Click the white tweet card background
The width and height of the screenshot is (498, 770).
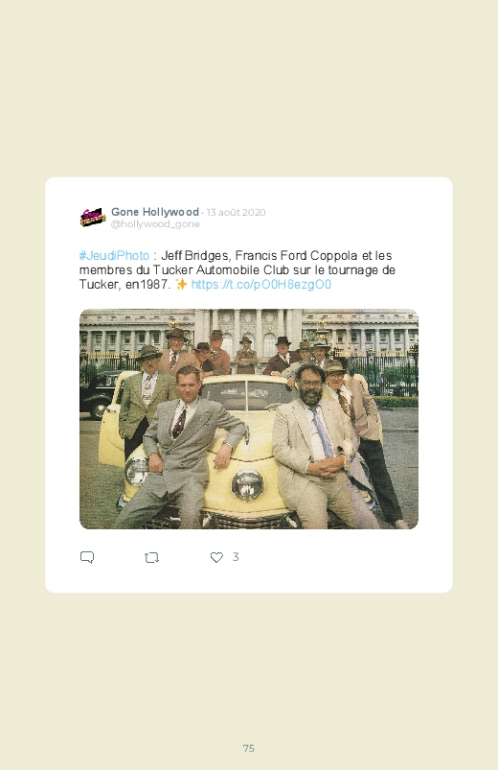point(249,385)
